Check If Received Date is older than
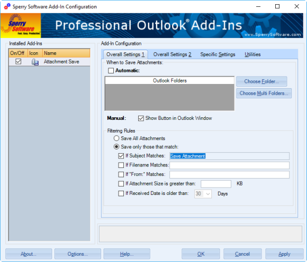Image resolution: width=307 pixels, height=262 pixels. coord(121,193)
